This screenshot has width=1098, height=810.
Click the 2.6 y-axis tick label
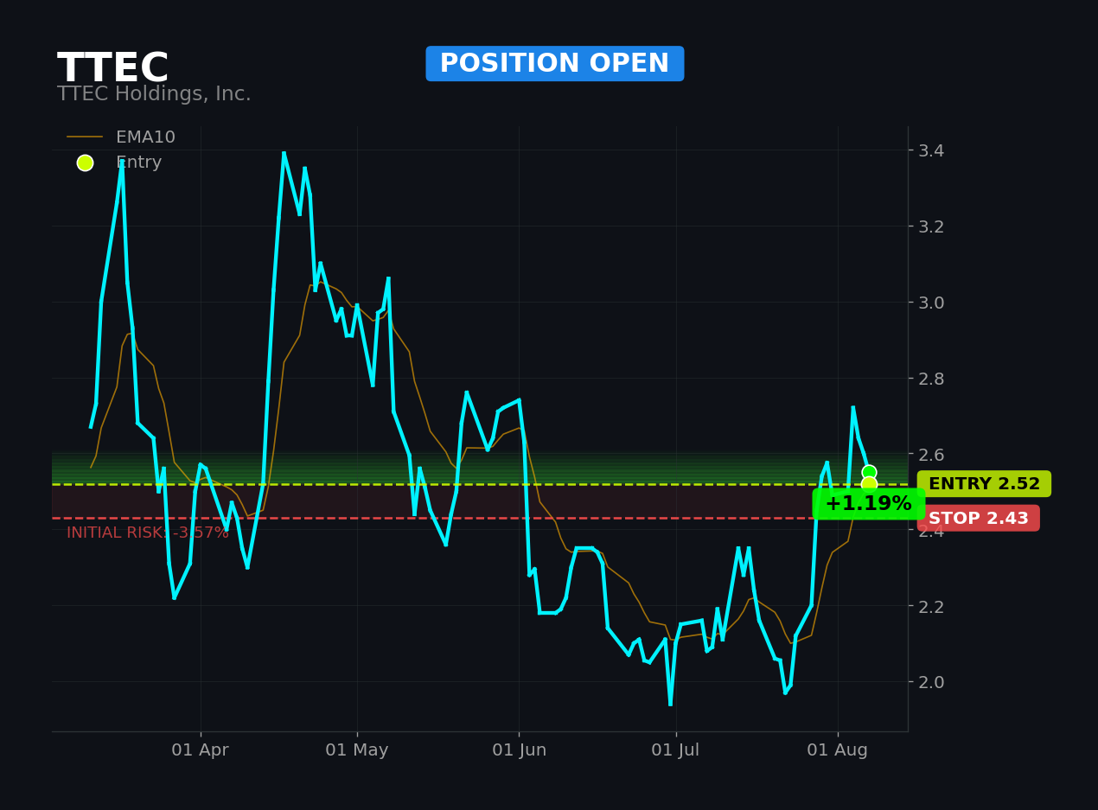930,454
